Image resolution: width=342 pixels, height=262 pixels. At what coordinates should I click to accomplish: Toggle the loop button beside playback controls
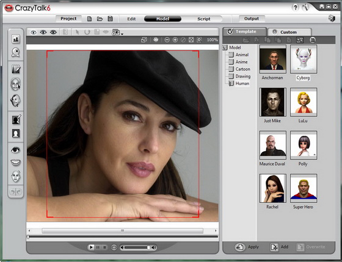(x=114, y=247)
